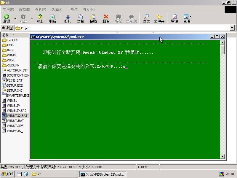Refresh the folder with 刷新
This screenshot has width=237, height=178.
[x=52, y=19]
